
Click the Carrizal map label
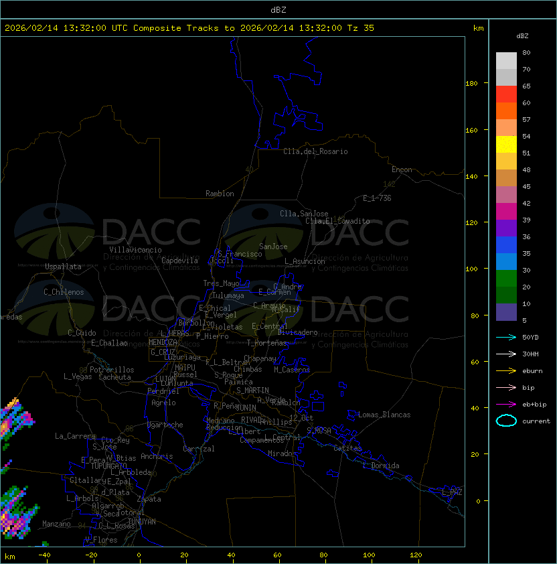tap(199, 449)
